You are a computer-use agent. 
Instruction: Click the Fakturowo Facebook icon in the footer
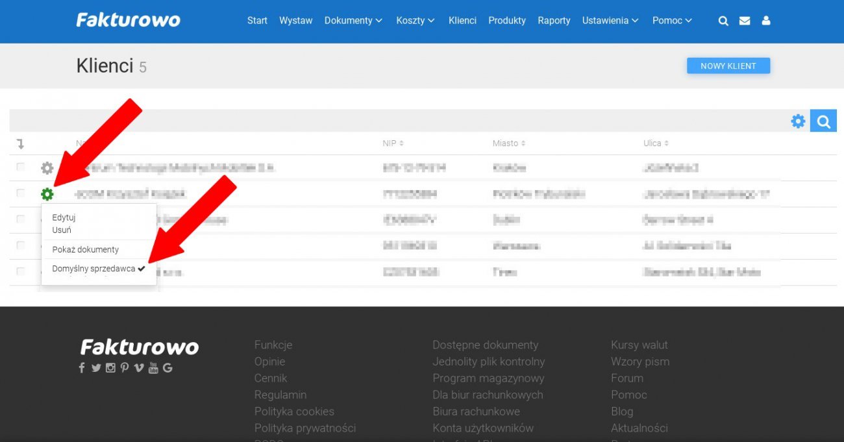pos(81,367)
